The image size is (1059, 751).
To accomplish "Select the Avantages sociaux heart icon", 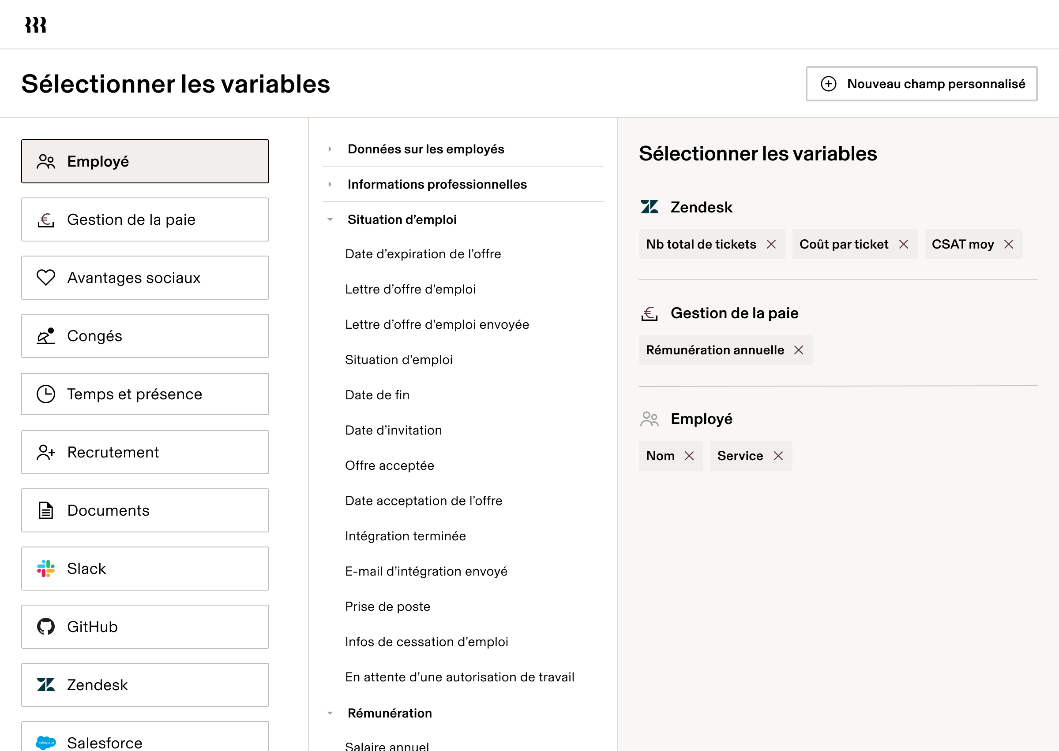I will 45,278.
